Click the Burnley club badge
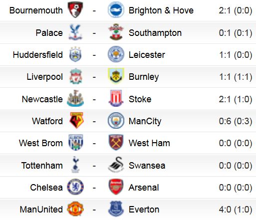 116,76
